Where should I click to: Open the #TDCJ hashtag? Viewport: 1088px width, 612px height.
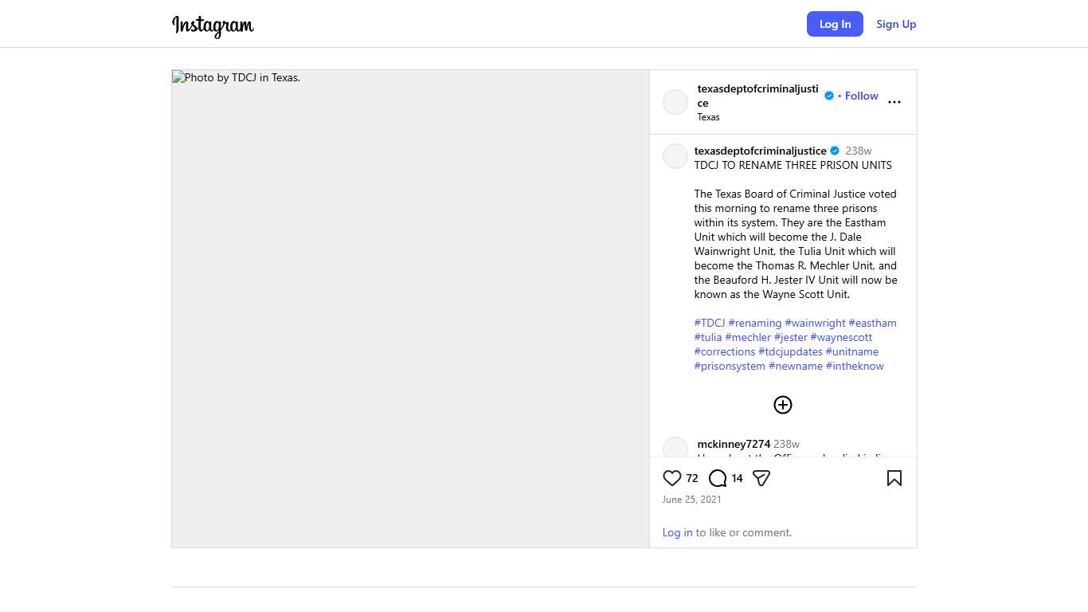point(710,323)
